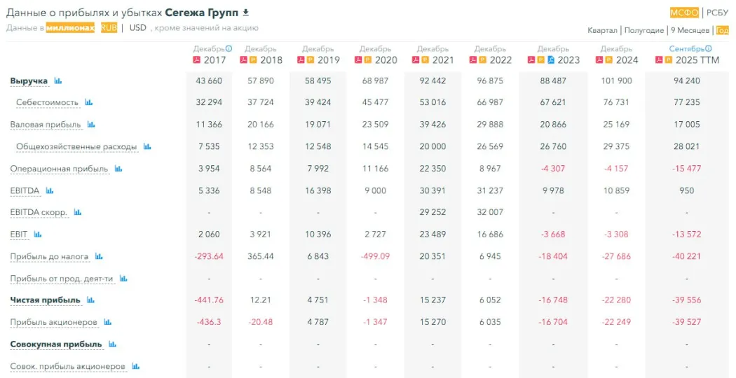Click the blue document icon for 2023
Viewport: 736px width, 378px height.
coord(551,60)
